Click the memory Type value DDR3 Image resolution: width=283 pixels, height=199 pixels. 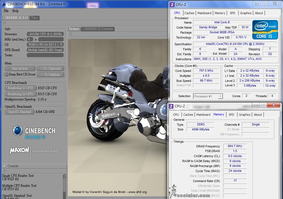(201, 124)
